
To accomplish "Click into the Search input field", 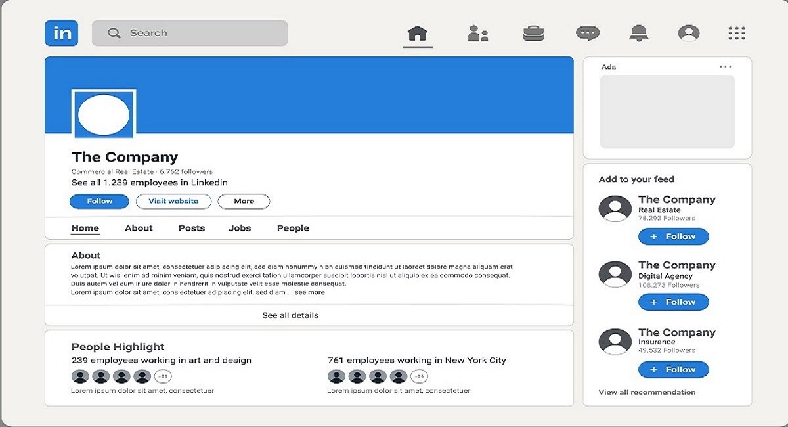I will click(x=197, y=33).
